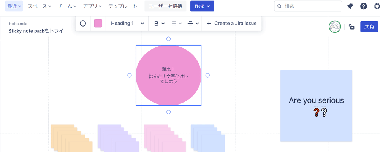Click the right connector handle of the circle
Viewport: 380px width, 152px height.
207,75
